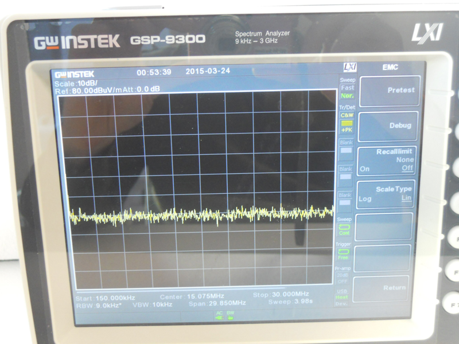Screen dimensions: 459x344
Task: Click the Att:0.0 dB readout
Action: (x=141, y=89)
